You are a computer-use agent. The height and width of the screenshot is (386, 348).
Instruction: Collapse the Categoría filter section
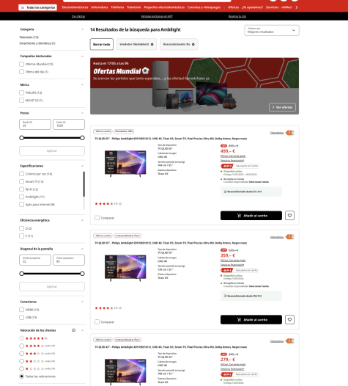coord(82,29)
